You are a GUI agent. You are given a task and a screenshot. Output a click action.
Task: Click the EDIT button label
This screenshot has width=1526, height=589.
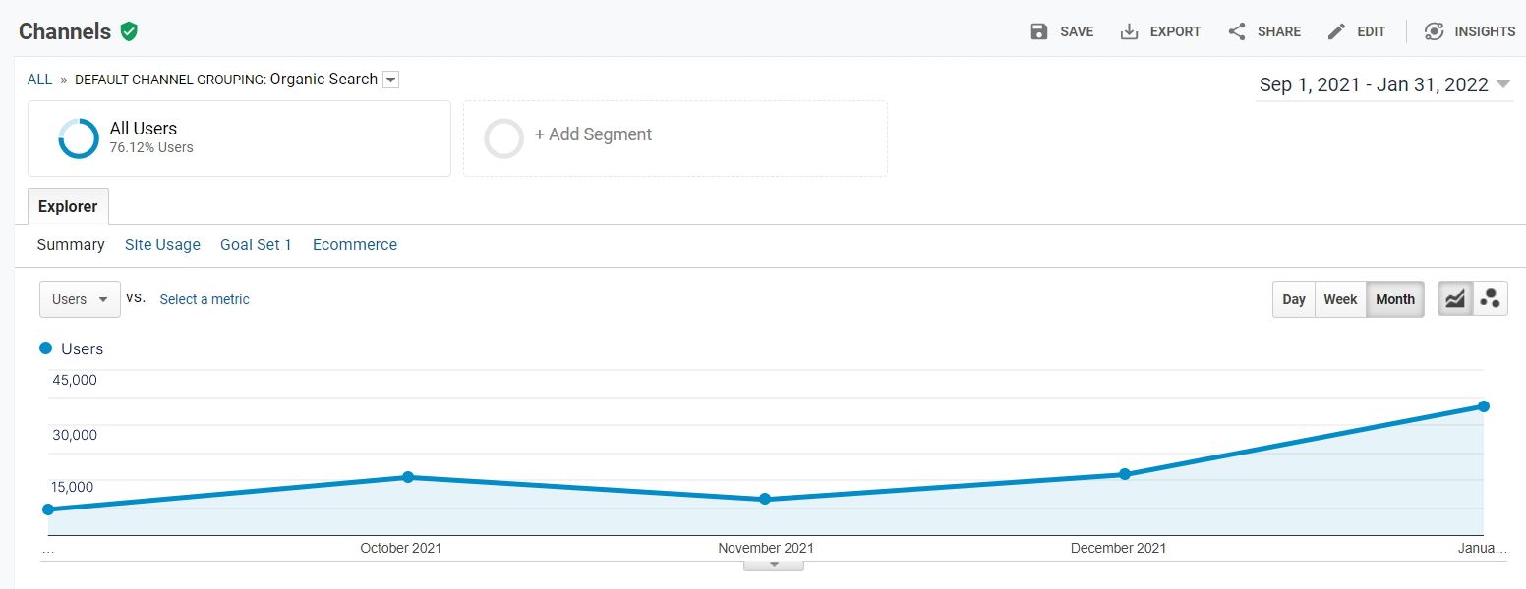(x=1372, y=31)
